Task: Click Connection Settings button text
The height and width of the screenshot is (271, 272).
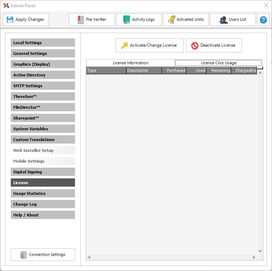Action: point(47,254)
